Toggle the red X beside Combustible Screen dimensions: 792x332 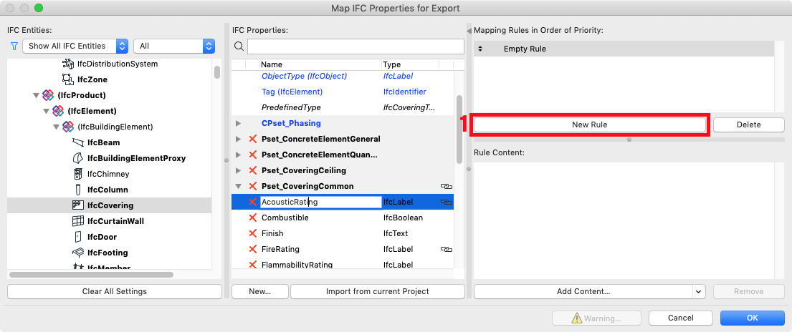coord(253,218)
